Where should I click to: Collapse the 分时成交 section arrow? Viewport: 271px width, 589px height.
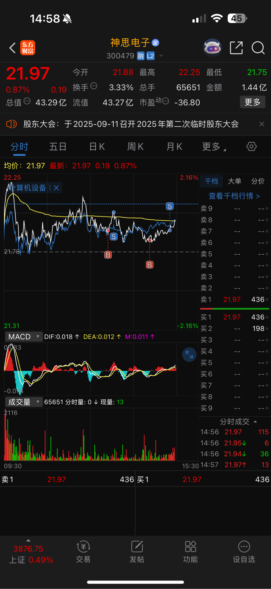[255, 422]
